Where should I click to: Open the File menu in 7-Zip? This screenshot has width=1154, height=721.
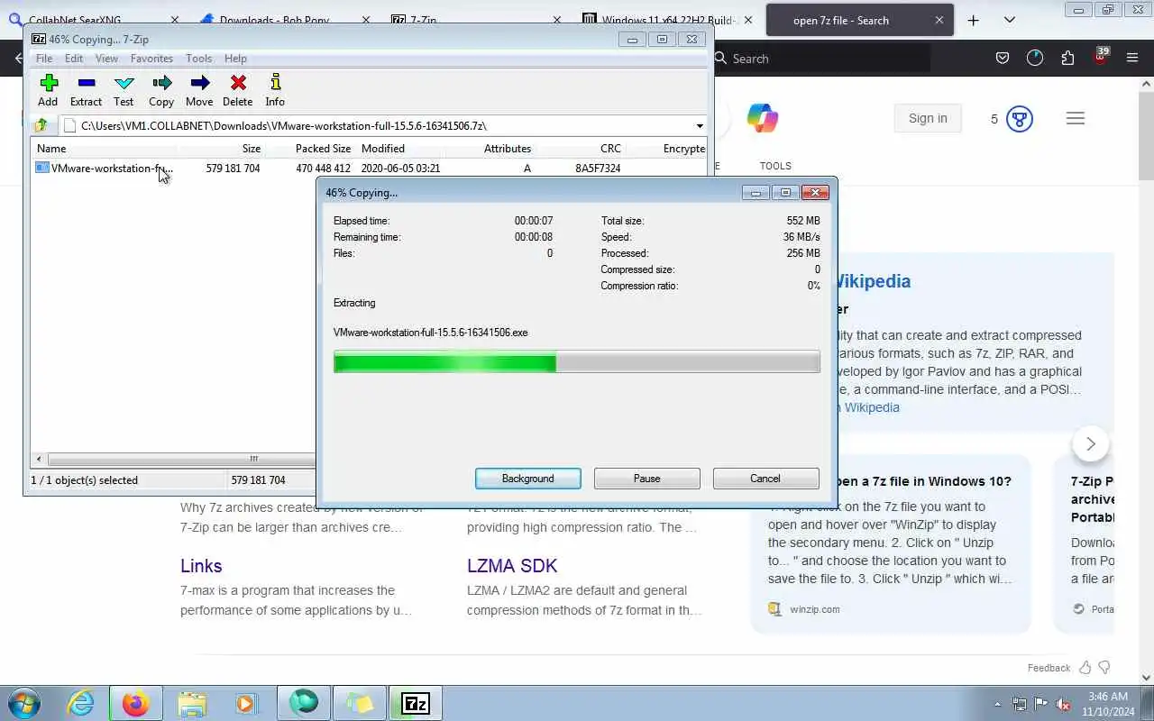(44, 59)
